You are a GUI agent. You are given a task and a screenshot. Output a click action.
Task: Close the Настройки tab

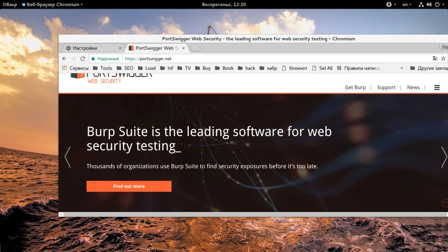point(120,48)
